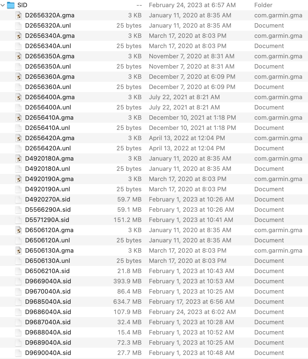Collapse the SID folder disclosure arrow
This screenshot has height=359, width=308.
3,5
